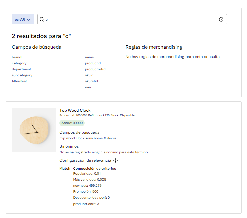Screen dimensions: 247x218
Task: Select the ean search field
Action: [x=88, y=87]
